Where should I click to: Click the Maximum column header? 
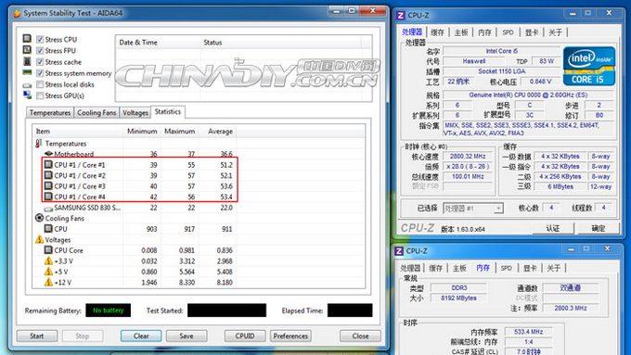coord(179,131)
